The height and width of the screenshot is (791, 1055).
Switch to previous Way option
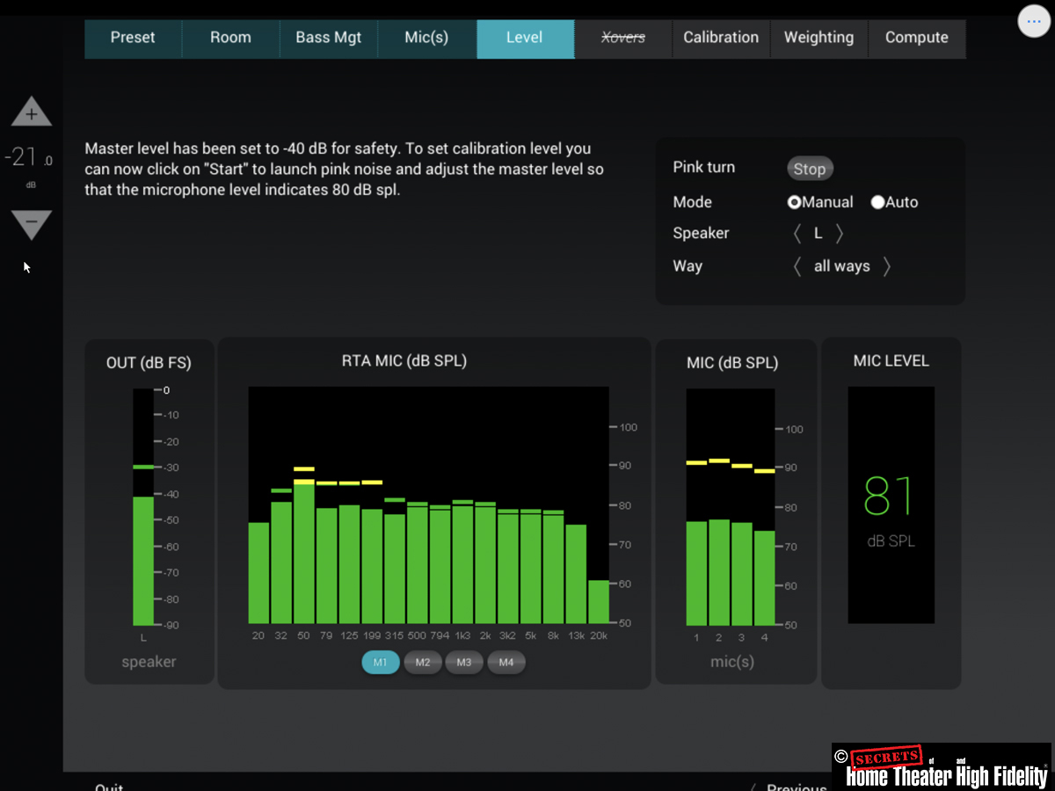pos(797,266)
